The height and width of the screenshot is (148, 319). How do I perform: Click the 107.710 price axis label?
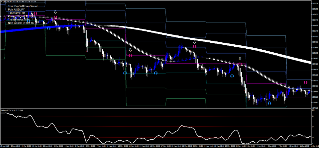(315, 108)
